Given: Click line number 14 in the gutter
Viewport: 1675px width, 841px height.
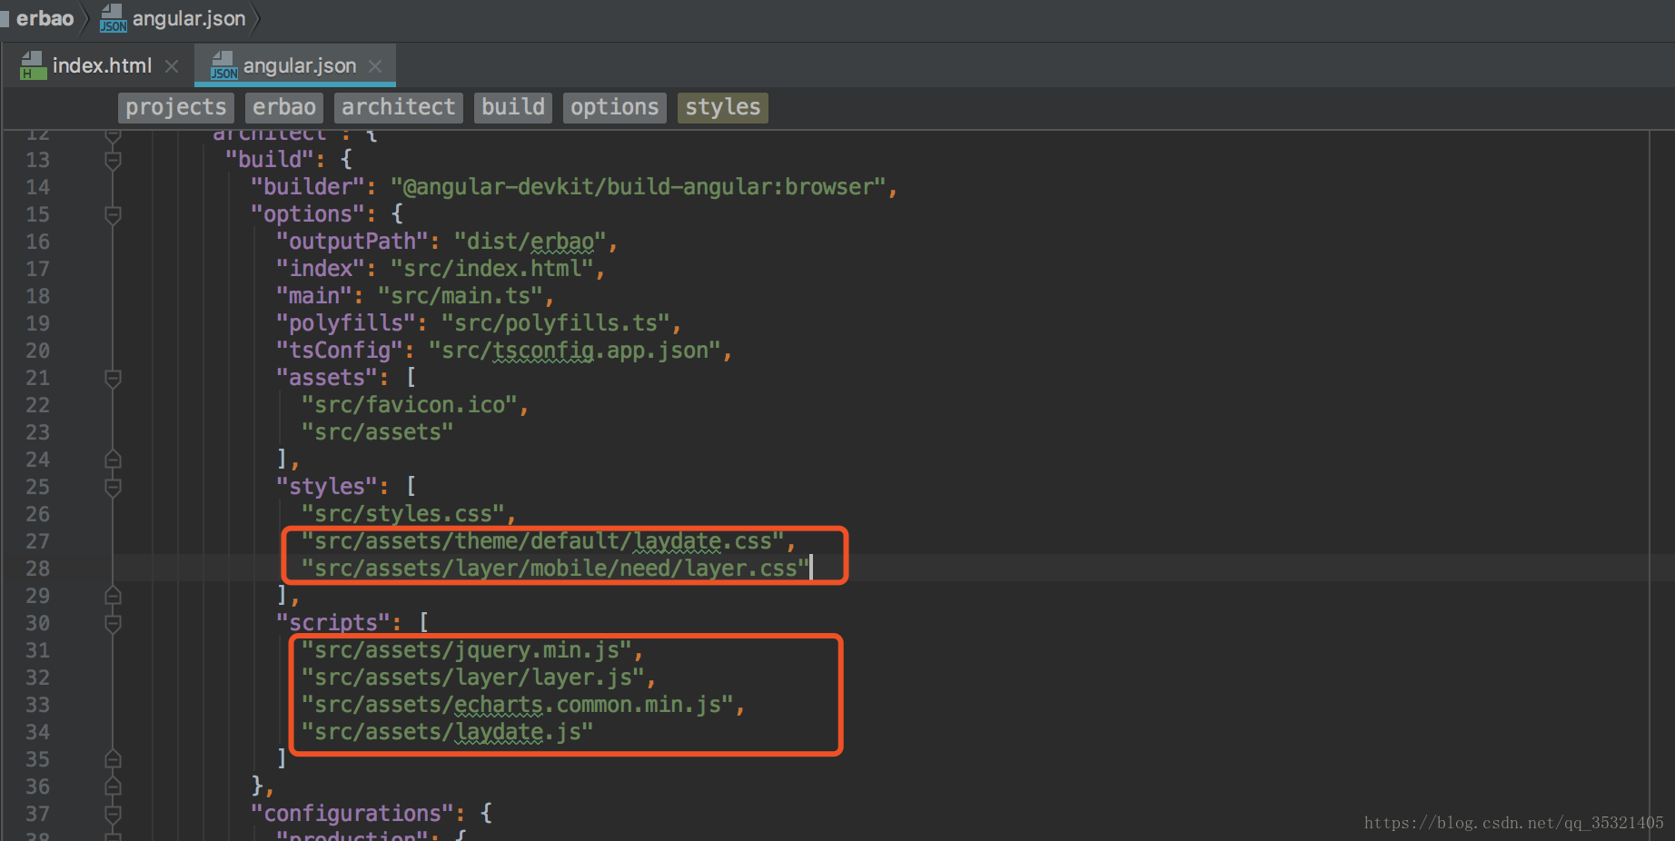Looking at the screenshot, I should click(37, 187).
